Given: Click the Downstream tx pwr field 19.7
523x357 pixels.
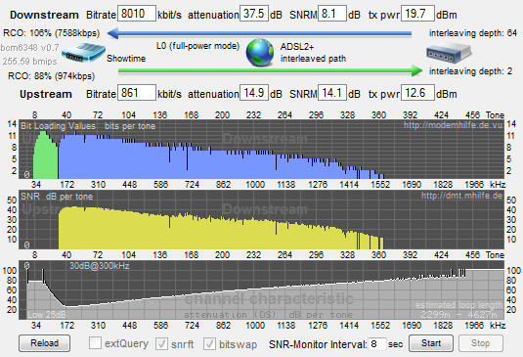Looking at the screenshot, I should [417, 14].
